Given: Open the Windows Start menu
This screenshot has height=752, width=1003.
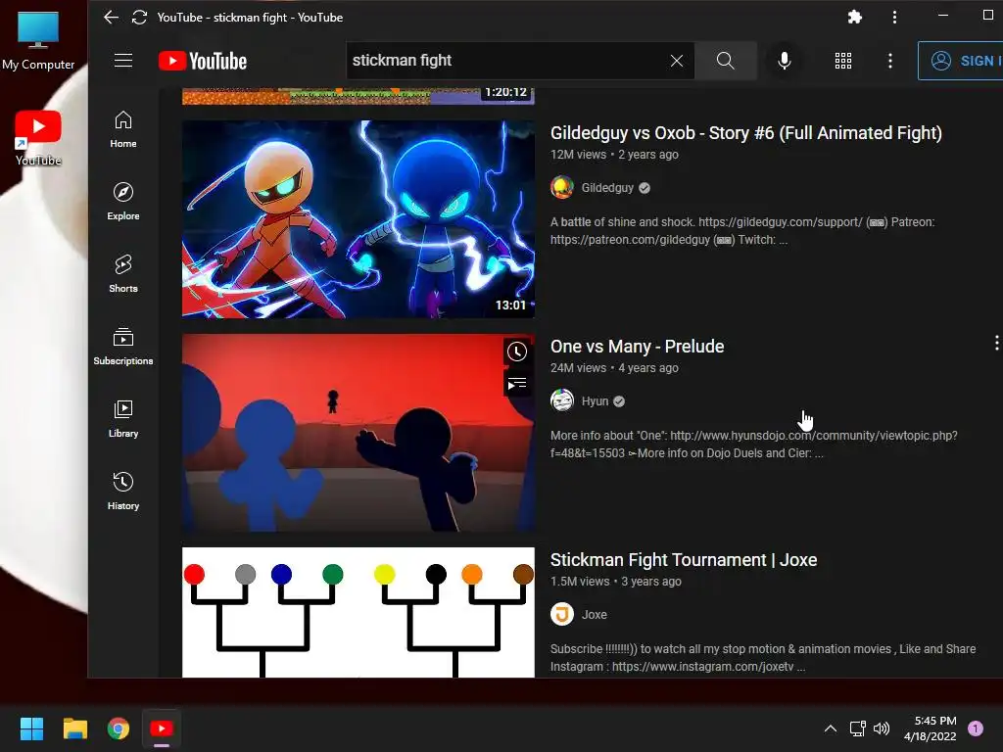Looking at the screenshot, I should click(31, 728).
